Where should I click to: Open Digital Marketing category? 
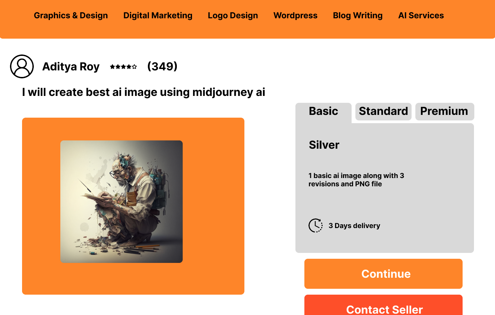point(158,16)
